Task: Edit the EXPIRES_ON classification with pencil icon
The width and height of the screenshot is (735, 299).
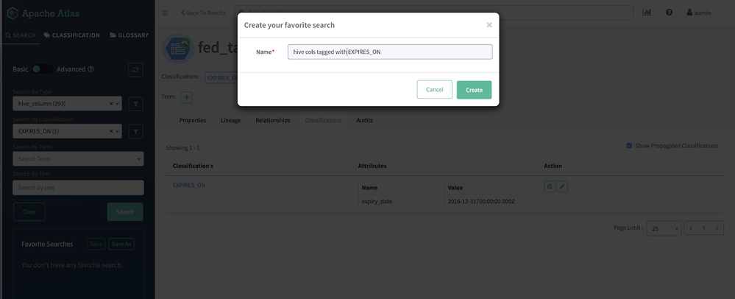Action: [562, 187]
